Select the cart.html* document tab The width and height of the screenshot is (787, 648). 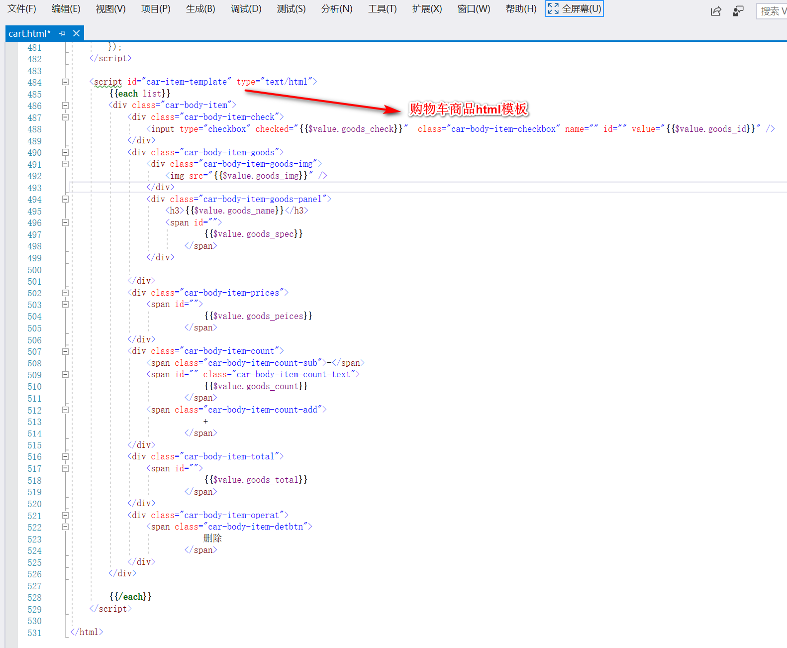29,33
